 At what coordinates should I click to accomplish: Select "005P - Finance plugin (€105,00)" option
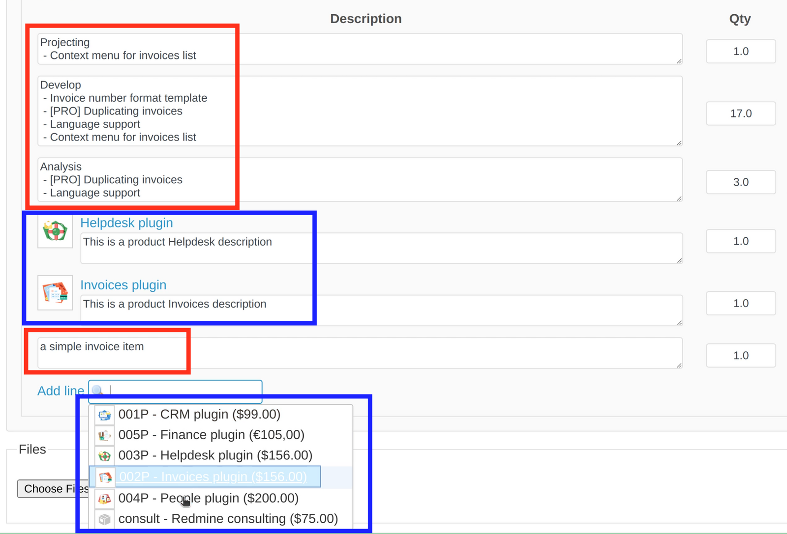pos(212,434)
